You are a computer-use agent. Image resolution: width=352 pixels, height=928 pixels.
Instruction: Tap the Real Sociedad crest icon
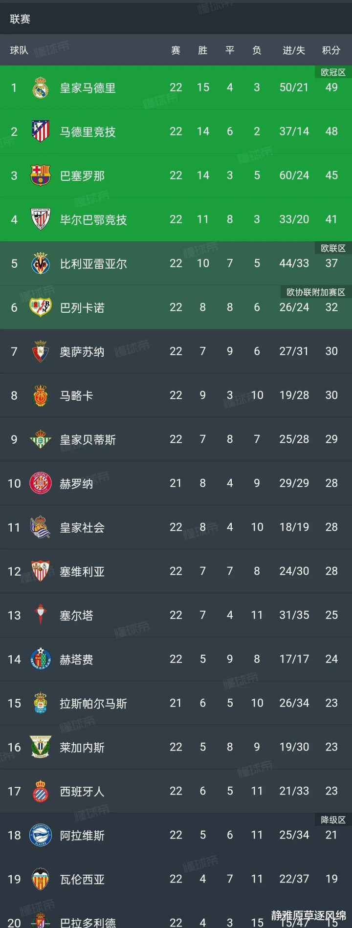pyautogui.click(x=41, y=527)
